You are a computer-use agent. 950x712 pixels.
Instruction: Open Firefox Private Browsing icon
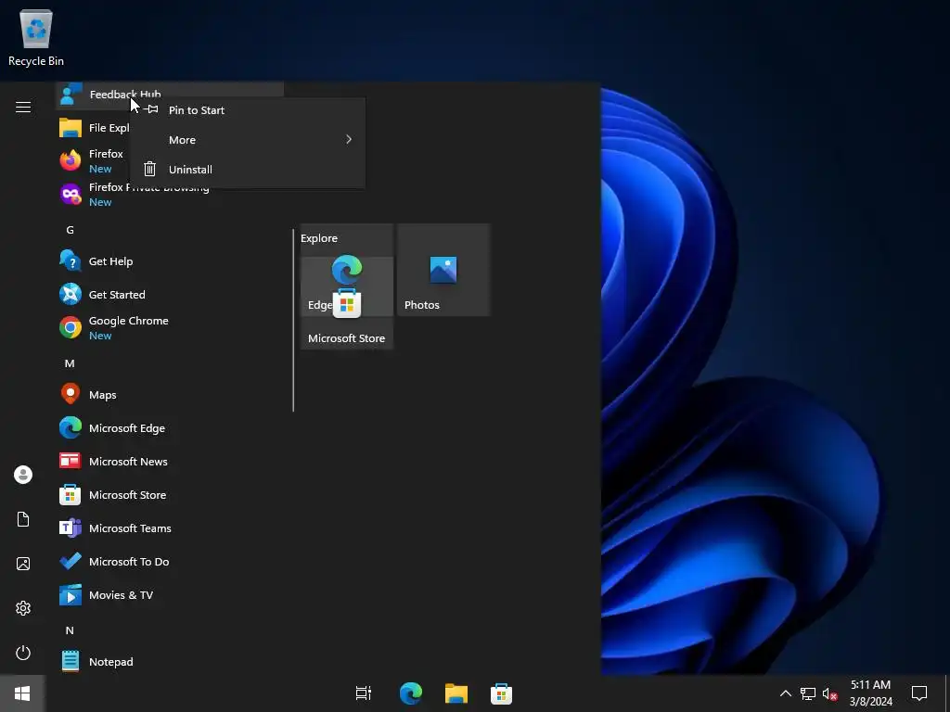tap(71, 195)
